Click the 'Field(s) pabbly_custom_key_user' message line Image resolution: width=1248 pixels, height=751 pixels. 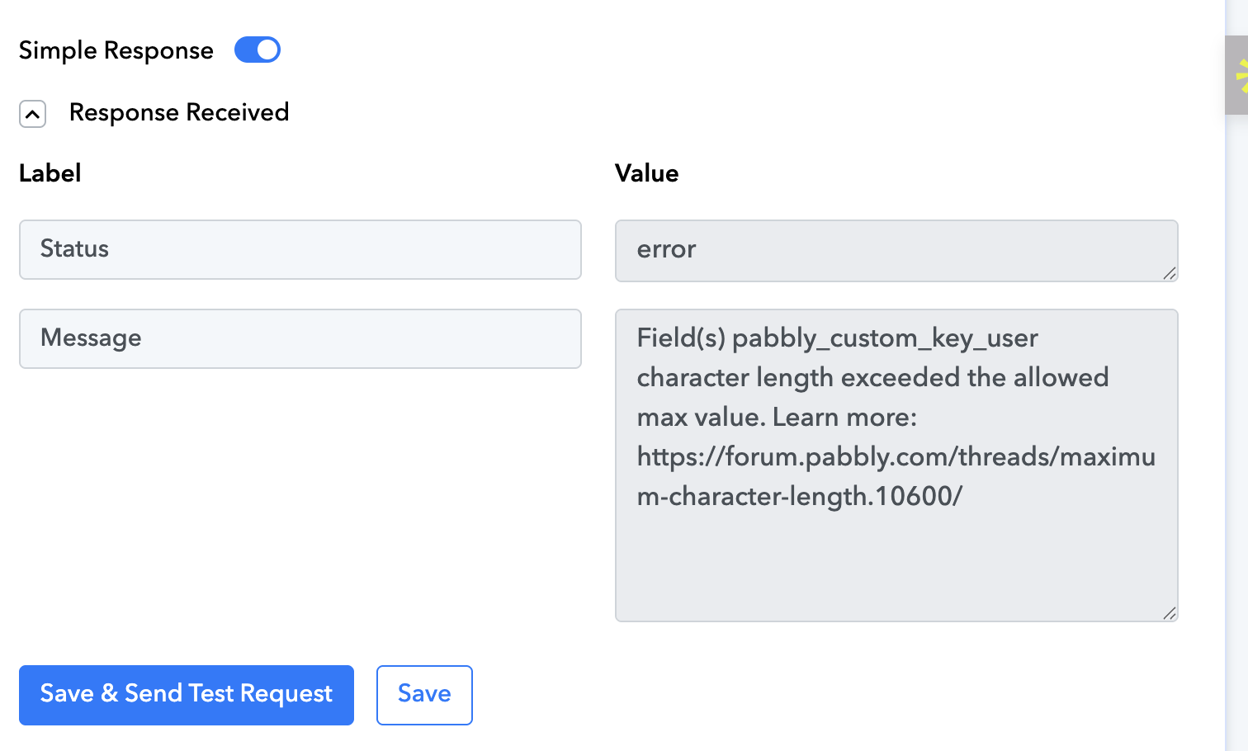837,338
